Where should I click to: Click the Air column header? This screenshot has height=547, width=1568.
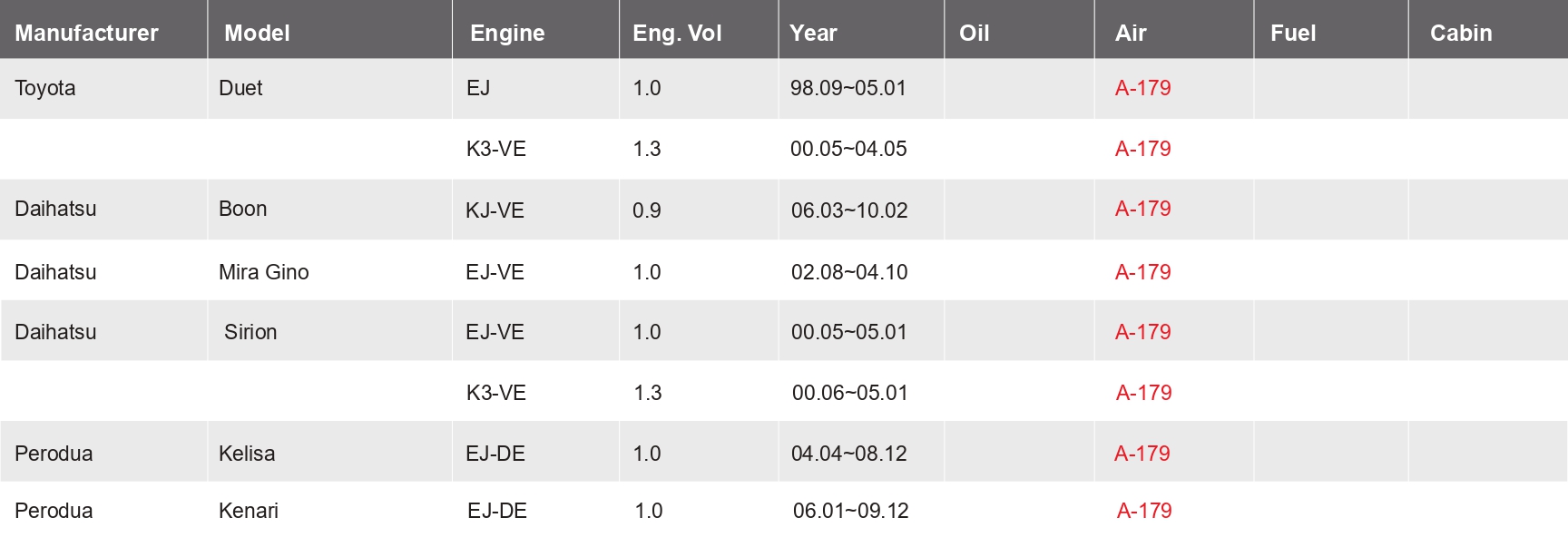(x=1131, y=34)
